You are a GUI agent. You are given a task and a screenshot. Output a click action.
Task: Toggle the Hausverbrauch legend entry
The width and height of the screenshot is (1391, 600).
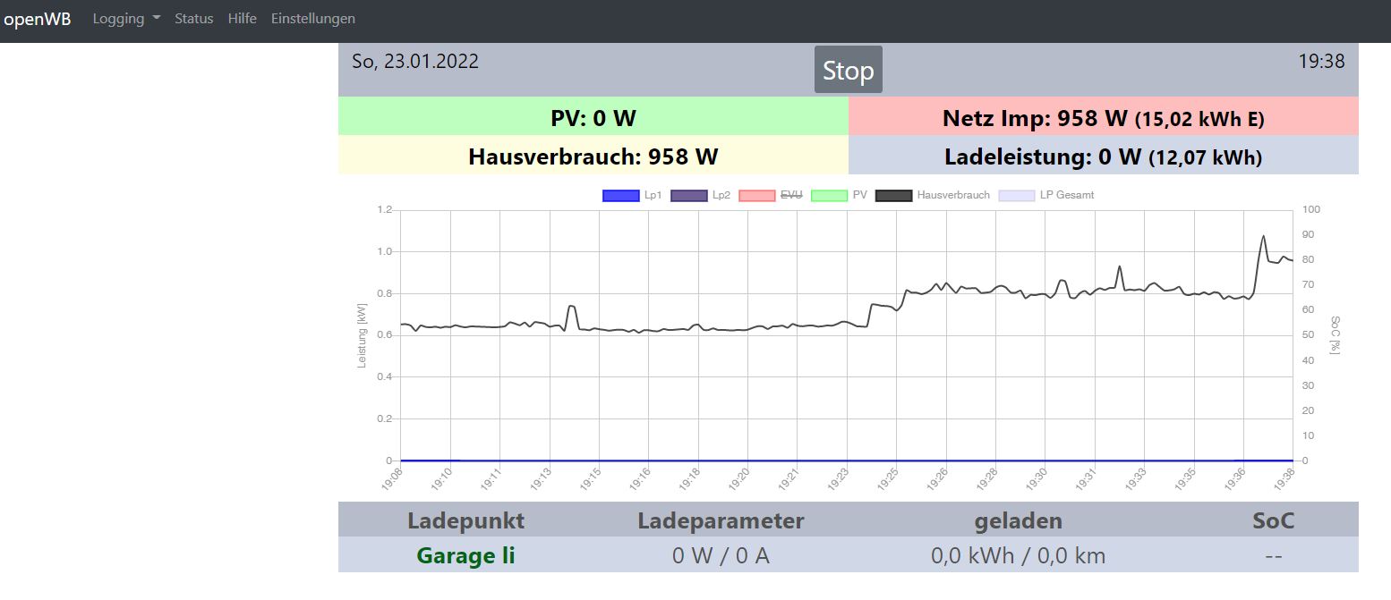[933, 195]
